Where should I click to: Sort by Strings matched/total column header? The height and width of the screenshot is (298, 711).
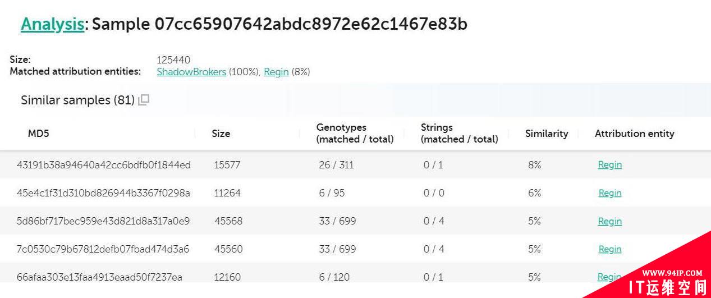pyautogui.click(x=460, y=134)
